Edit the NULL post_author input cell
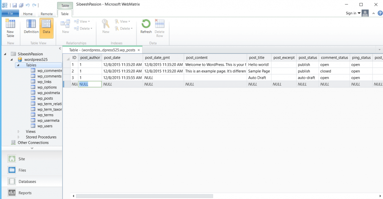Screen dimensions: 383x199 90,84
